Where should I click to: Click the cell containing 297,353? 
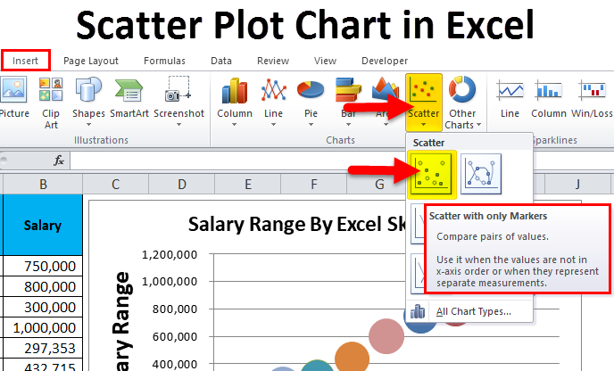point(43,348)
